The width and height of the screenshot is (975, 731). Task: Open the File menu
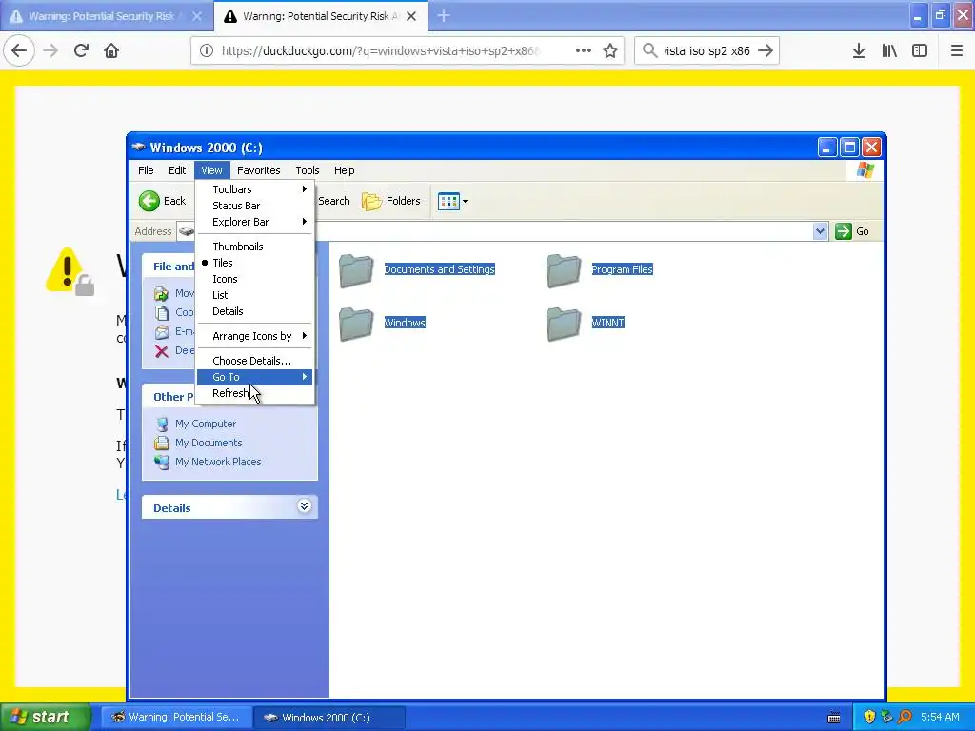(146, 170)
